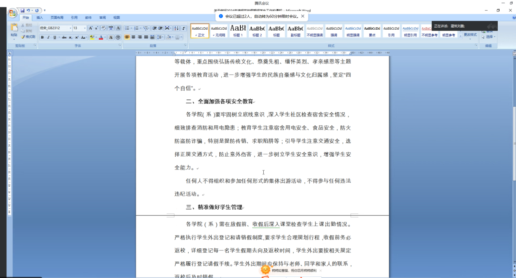The width and height of the screenshot is (516, 278).
Task: Apply strikethrough formatting to text
Action: 64,37
